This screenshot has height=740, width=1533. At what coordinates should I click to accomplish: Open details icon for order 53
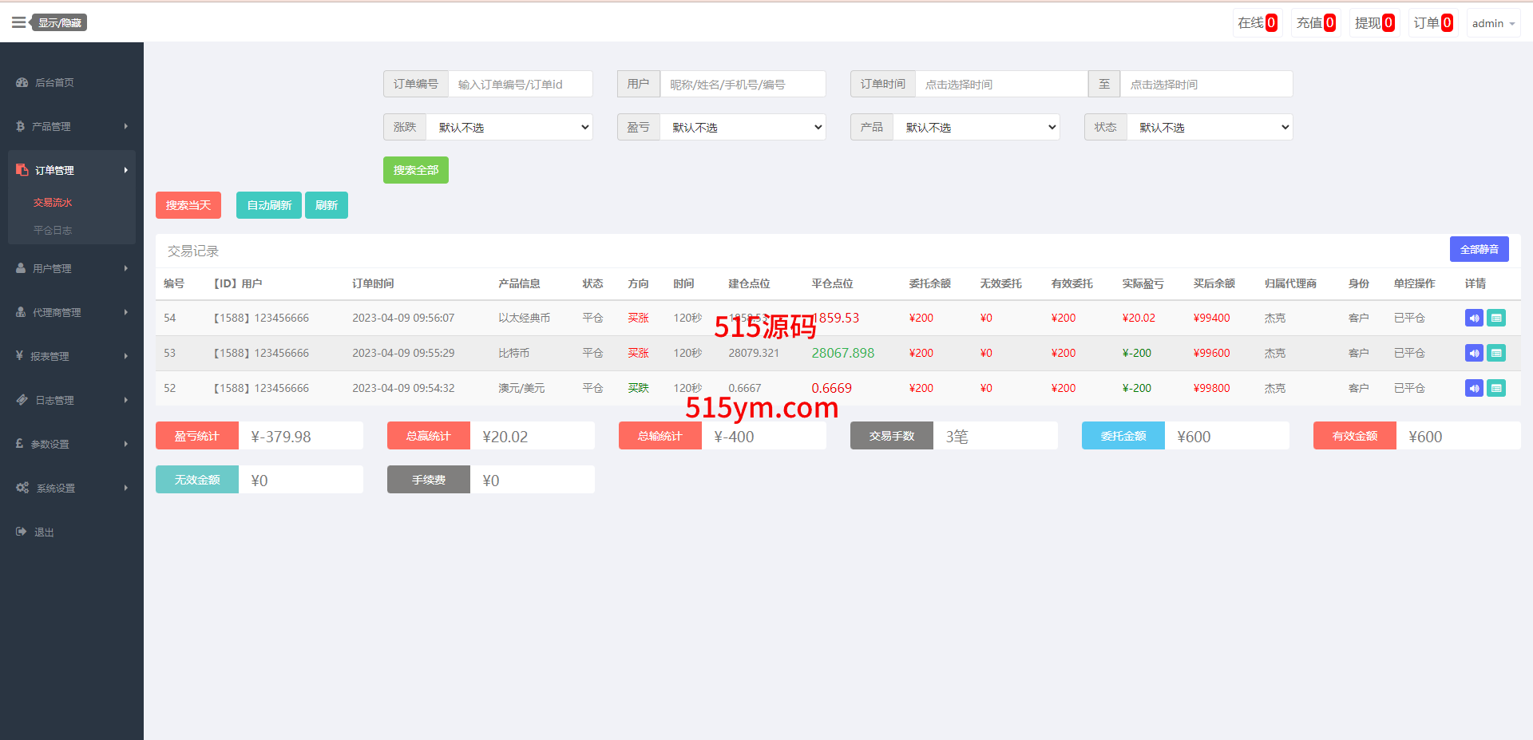coord(1496,353)
